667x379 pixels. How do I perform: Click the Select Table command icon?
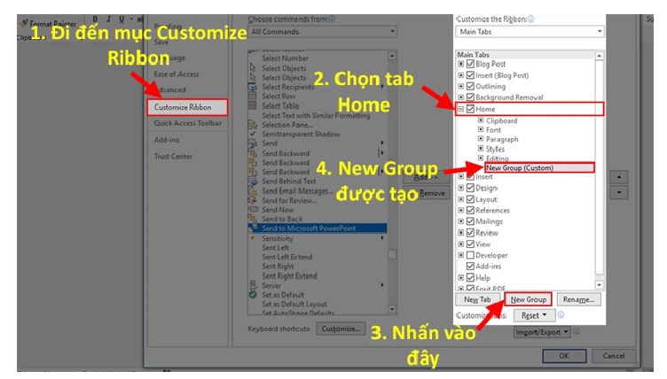254,106
